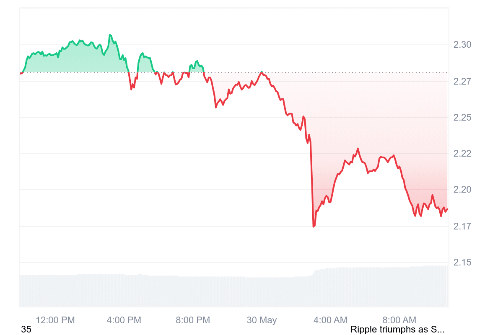
Task: Click the 2.25 price axis label
Action: point(463,118)
